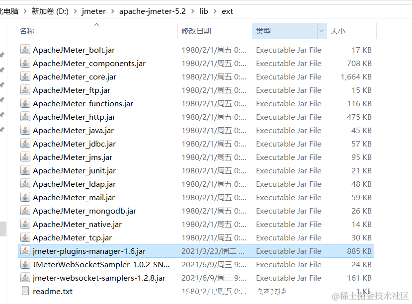Viewport: 412px width, 304px height.
Task: Select the ApacheJMeter_java.jar file name
Action: 74,130
